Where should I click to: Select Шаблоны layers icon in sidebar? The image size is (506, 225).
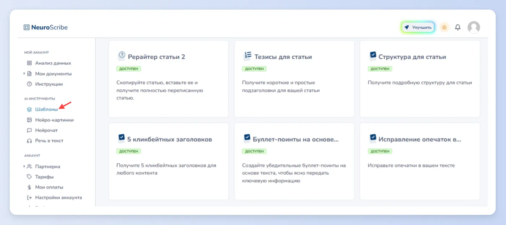click(x=30, y=109)
